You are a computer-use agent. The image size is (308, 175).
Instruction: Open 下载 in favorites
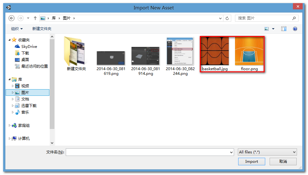[x=25, y=53]
